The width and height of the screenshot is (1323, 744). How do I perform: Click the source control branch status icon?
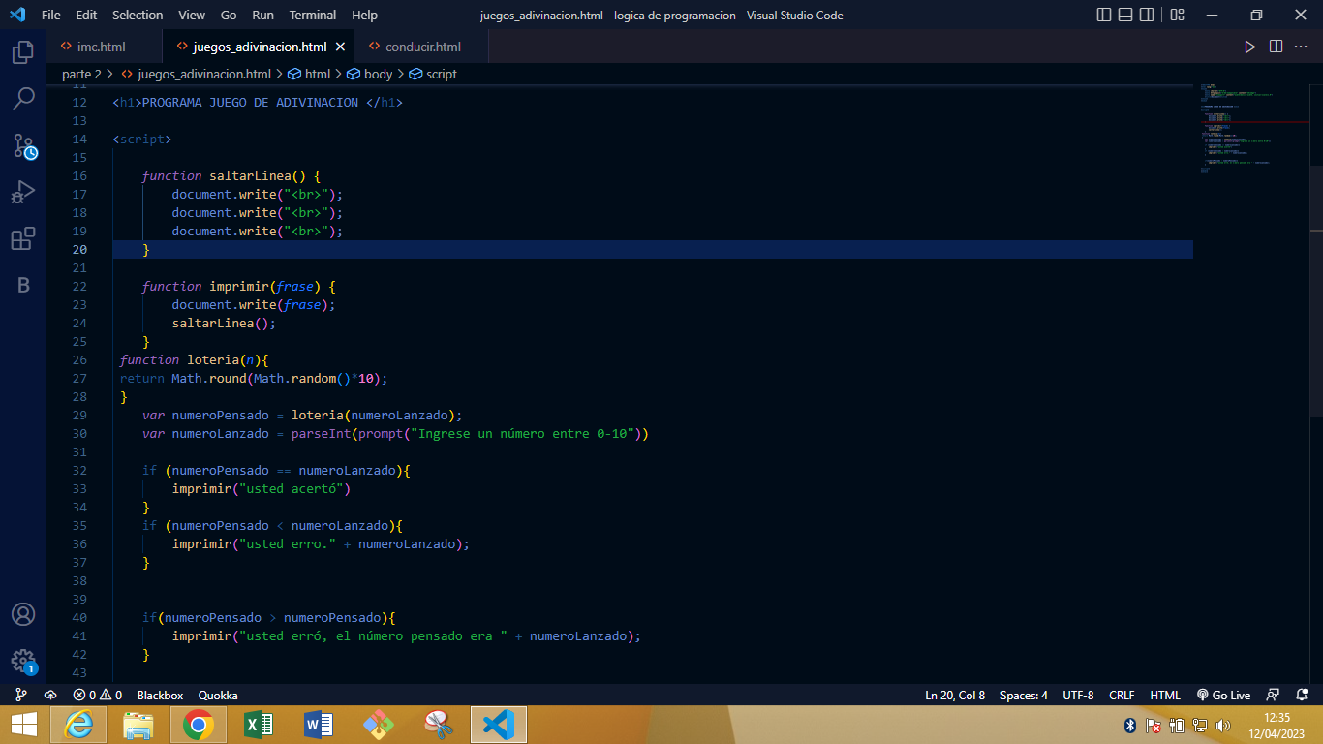coord(21,696)
